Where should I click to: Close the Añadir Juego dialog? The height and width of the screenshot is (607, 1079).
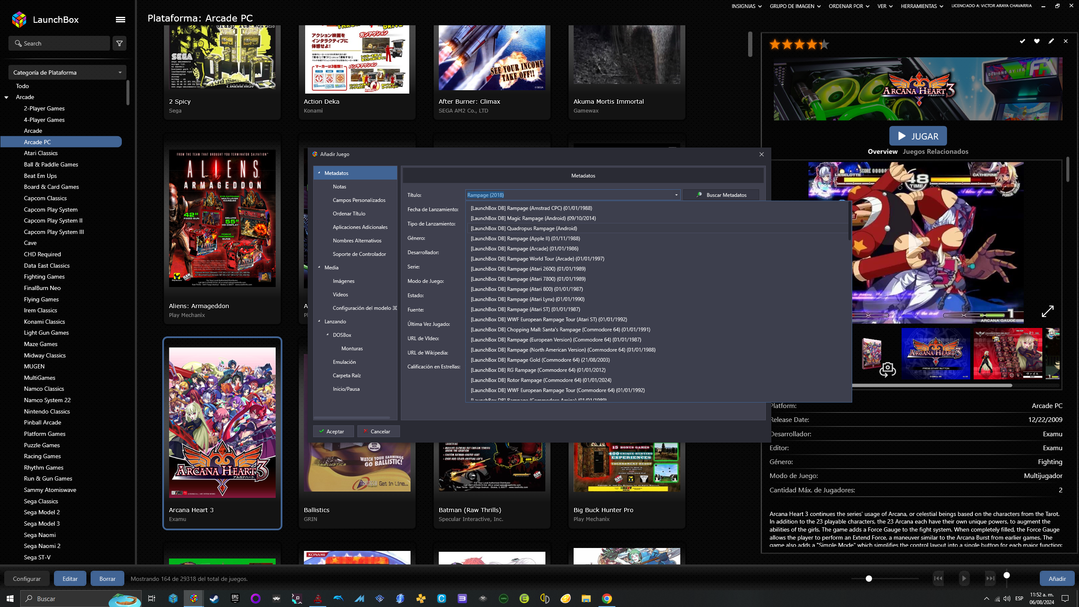point(761,154)
